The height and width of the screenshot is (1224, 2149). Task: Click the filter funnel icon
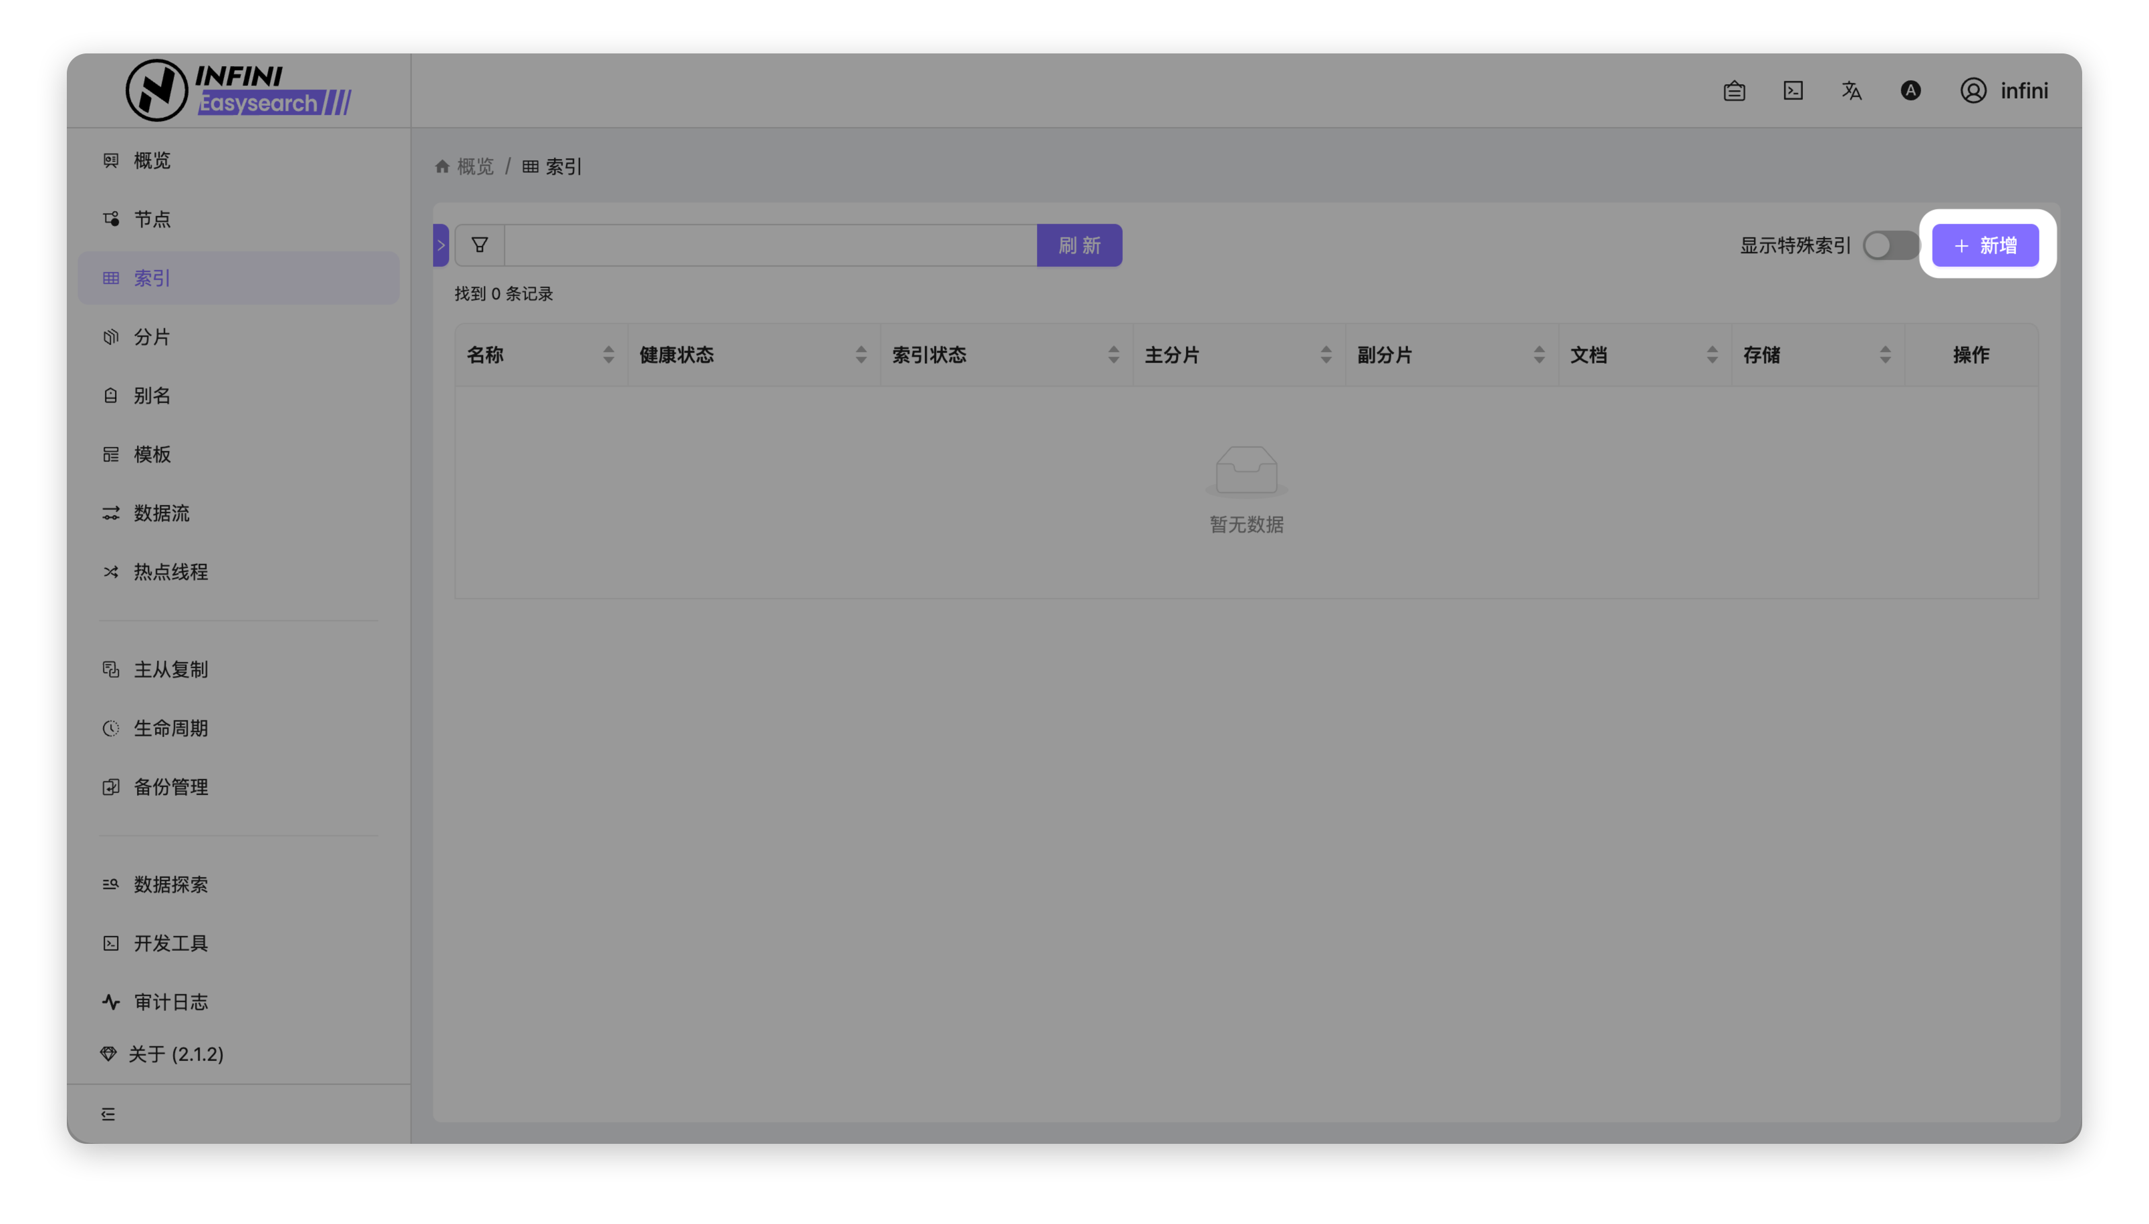(x=479, y=245)
